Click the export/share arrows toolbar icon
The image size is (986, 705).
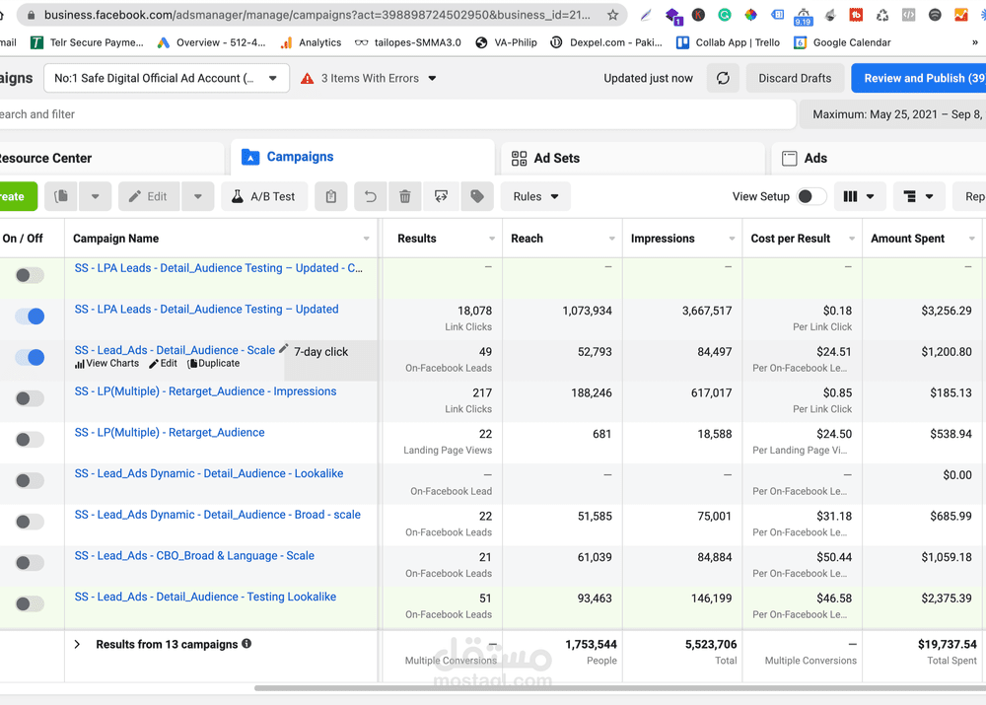pos(442,196)
